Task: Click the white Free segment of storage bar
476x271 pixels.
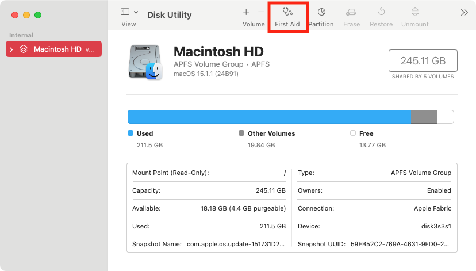Action: pyautogui.click(x=446, y=117)
